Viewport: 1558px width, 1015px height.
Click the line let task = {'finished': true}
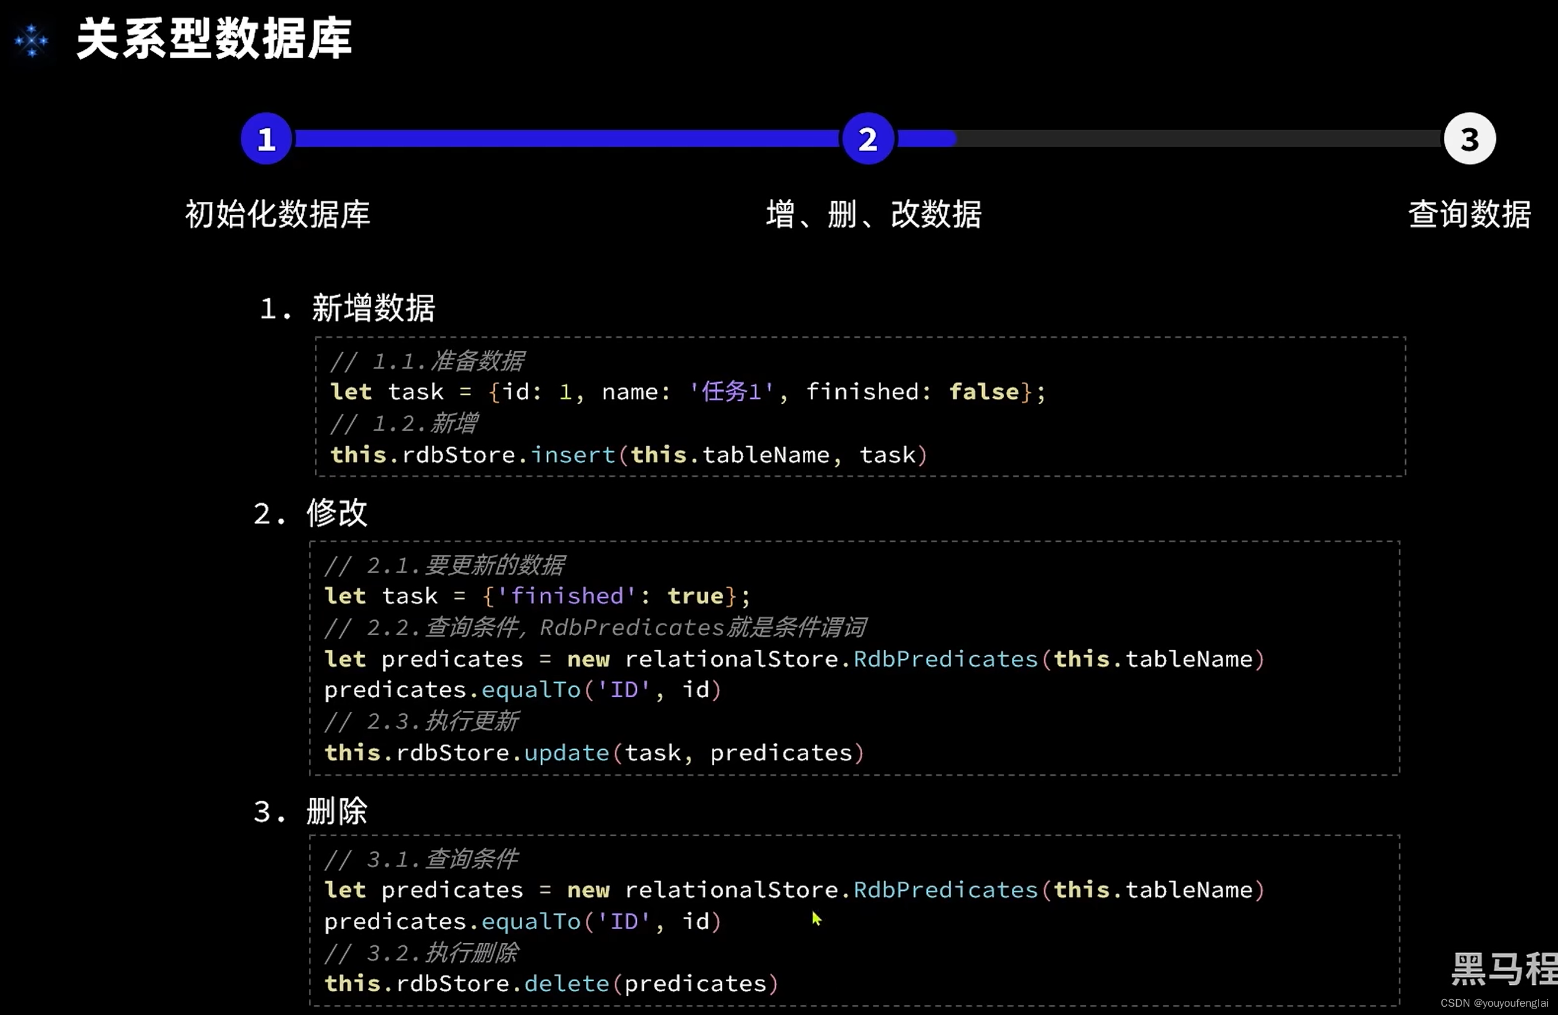537,596
